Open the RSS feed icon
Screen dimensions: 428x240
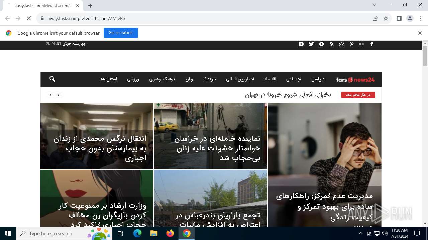tap(331, 44)
